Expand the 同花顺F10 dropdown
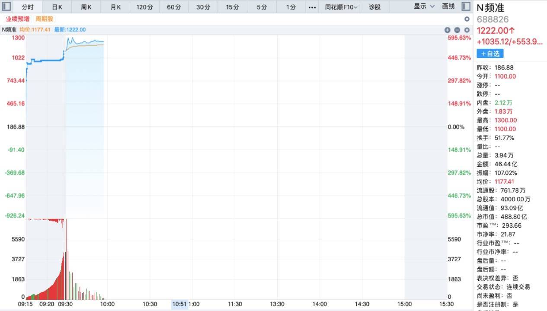The image size is (547, 311). point(342,7)
